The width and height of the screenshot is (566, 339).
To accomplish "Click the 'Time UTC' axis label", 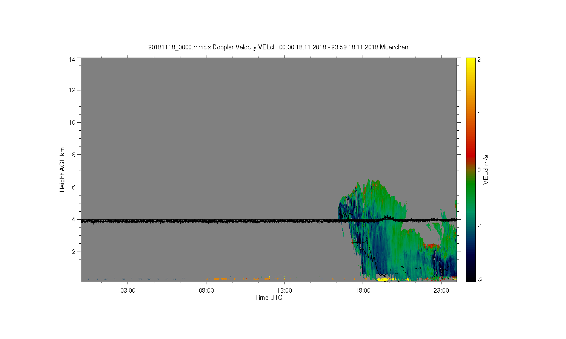I will (269, 298).
